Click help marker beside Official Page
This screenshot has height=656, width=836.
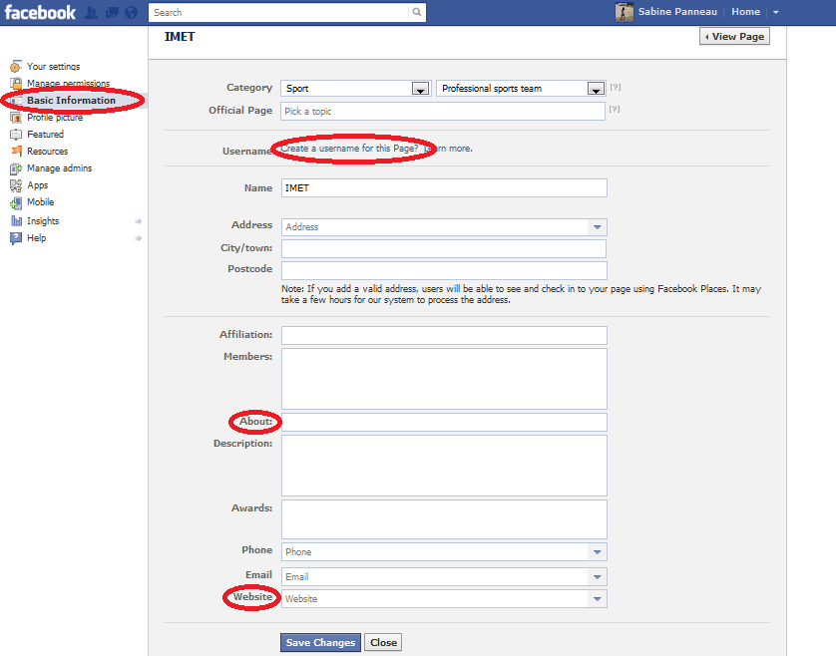615,110
